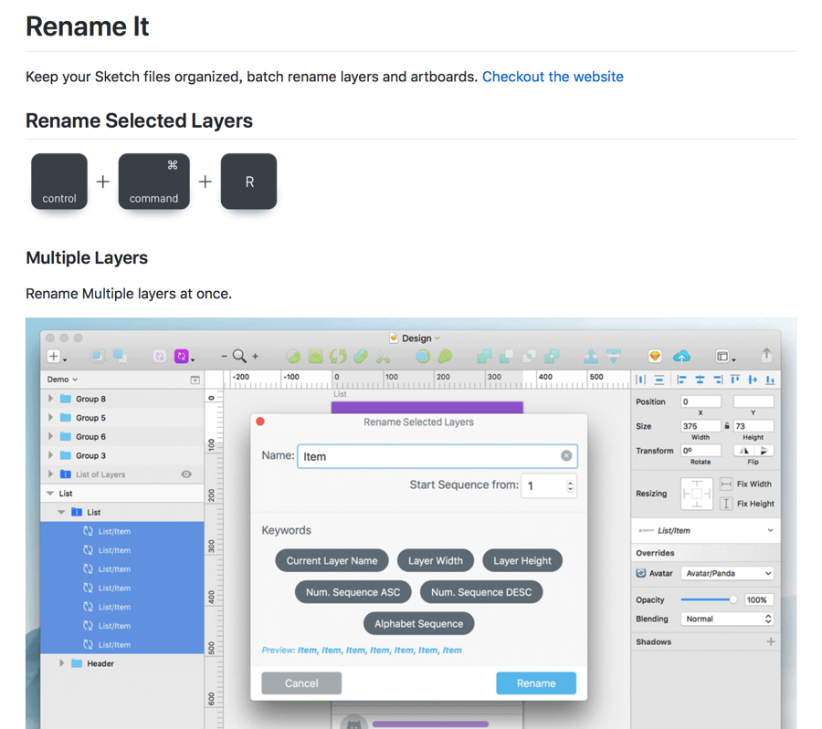The width and height of the screenshot is (822, 729).
Task: Click the align left edges icon
Action: coord(681,380)
